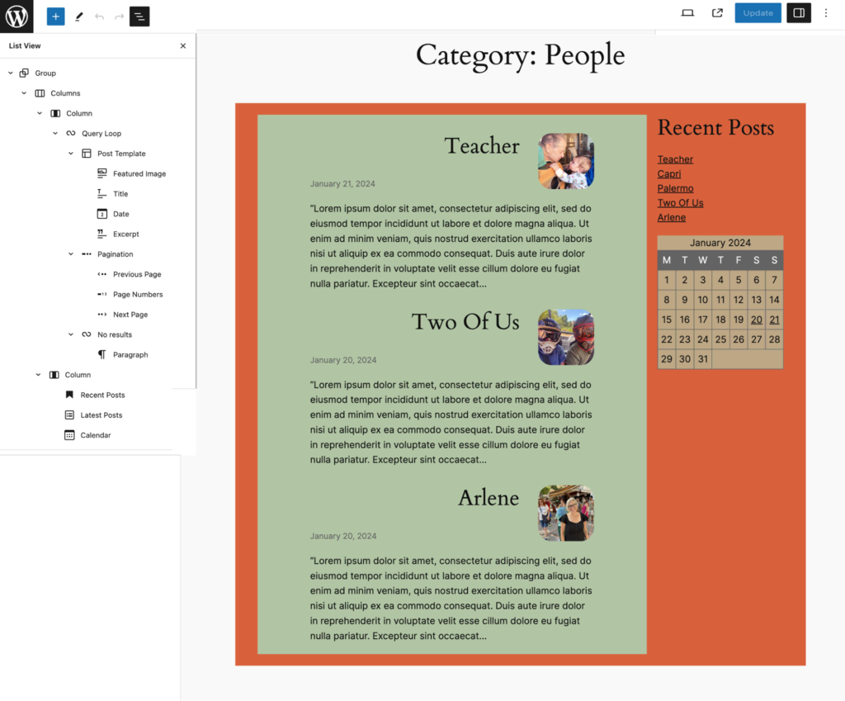The width and height of the screenshot is (845, 701).
Task: Click the Next Page block icon
Action: [101, 315]
